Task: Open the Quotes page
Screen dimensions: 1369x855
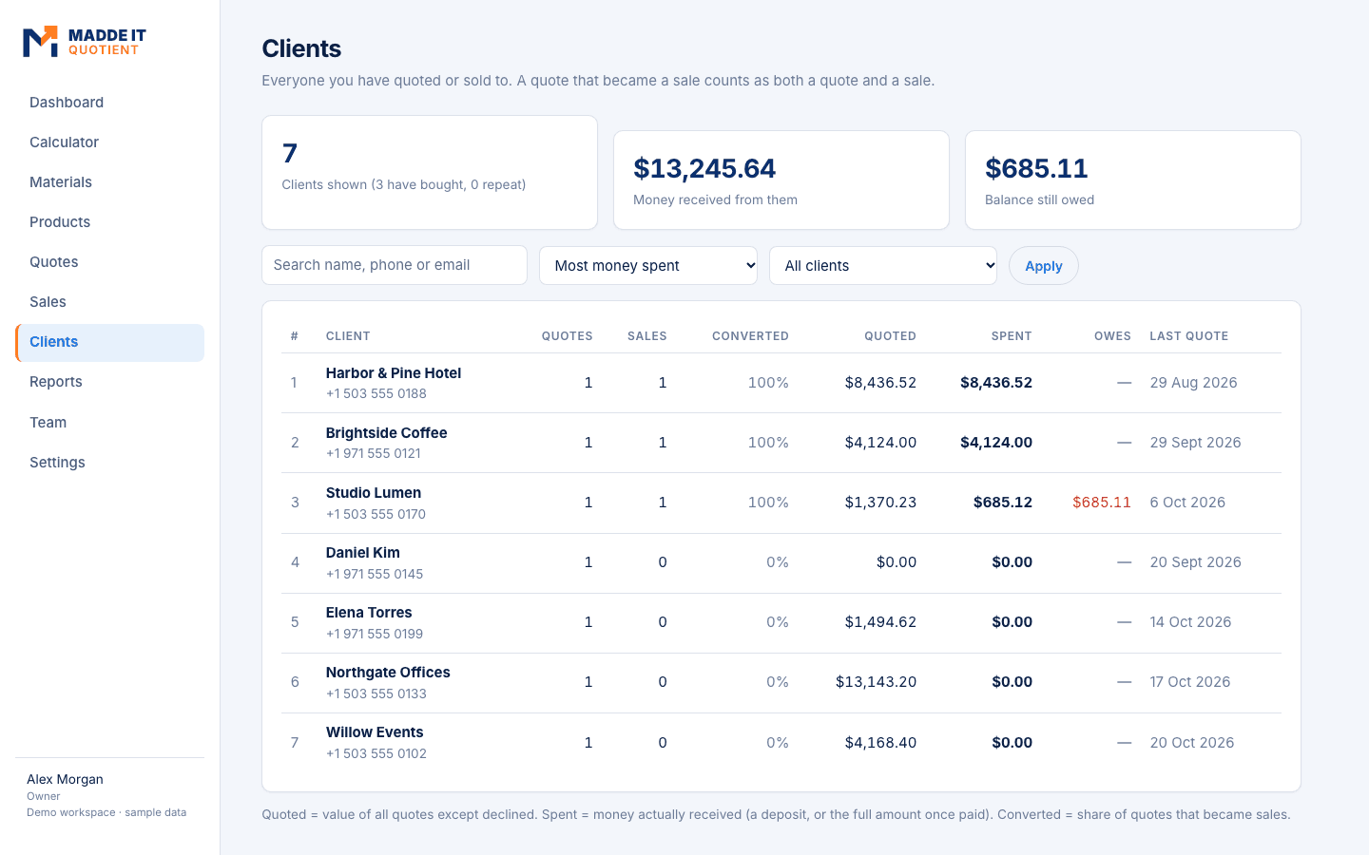Action: (109, 262)
